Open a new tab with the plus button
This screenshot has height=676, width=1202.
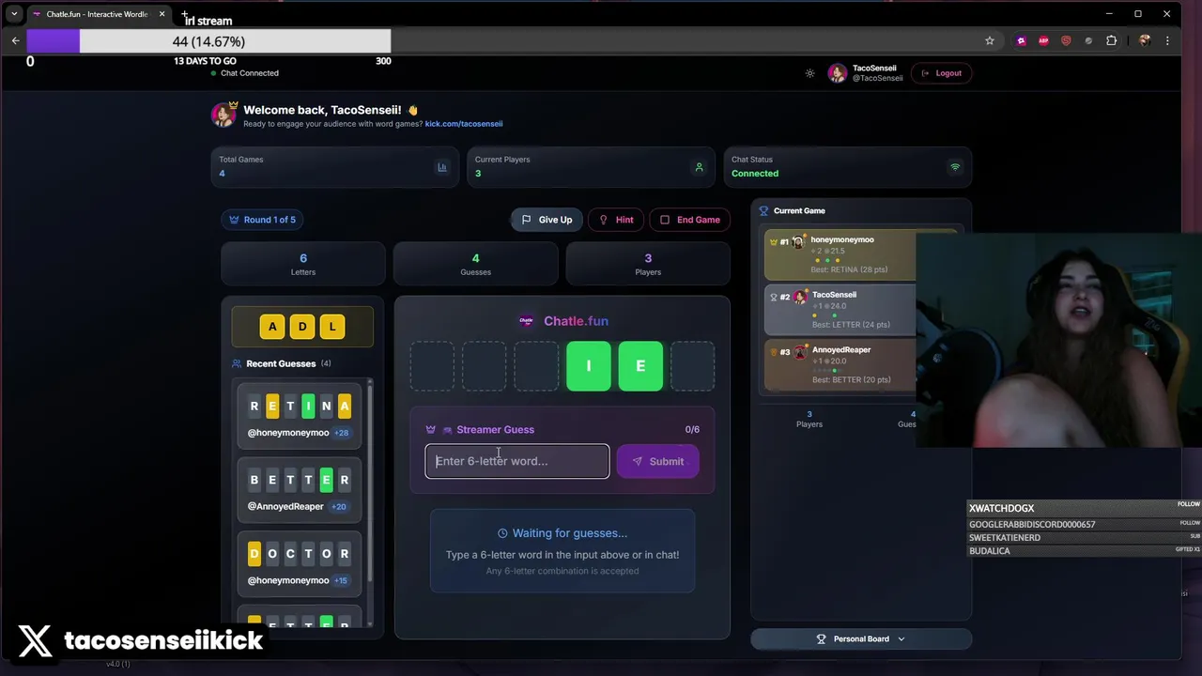click(185, 15)
